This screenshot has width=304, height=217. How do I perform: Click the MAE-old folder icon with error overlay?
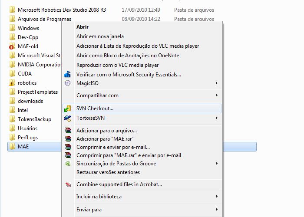12,46
